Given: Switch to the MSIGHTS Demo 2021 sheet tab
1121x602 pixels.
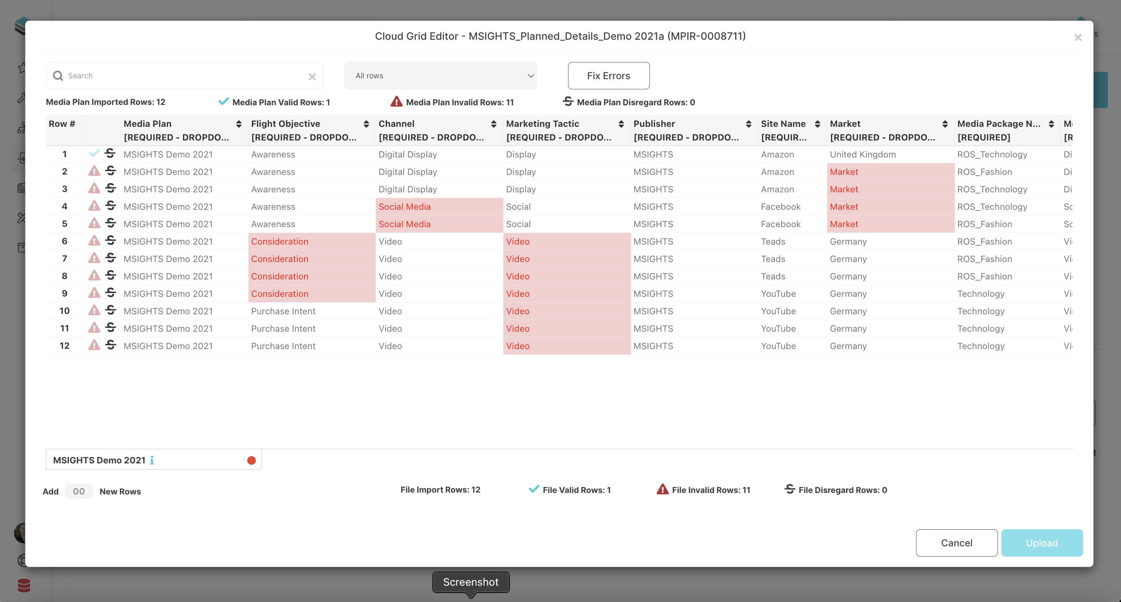Looking at the screenshot, I should (x=99, y=459).
